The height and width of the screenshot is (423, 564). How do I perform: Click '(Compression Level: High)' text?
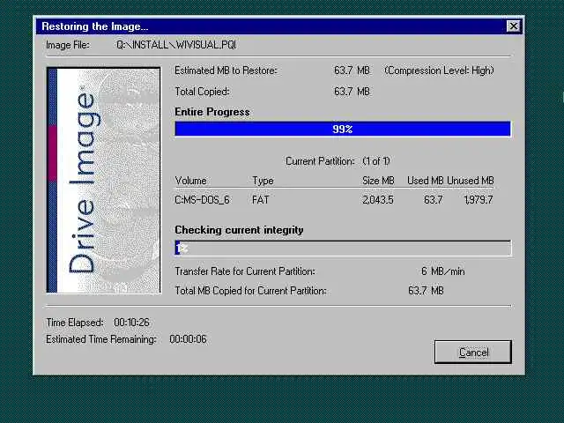click(x=439, y=70)
